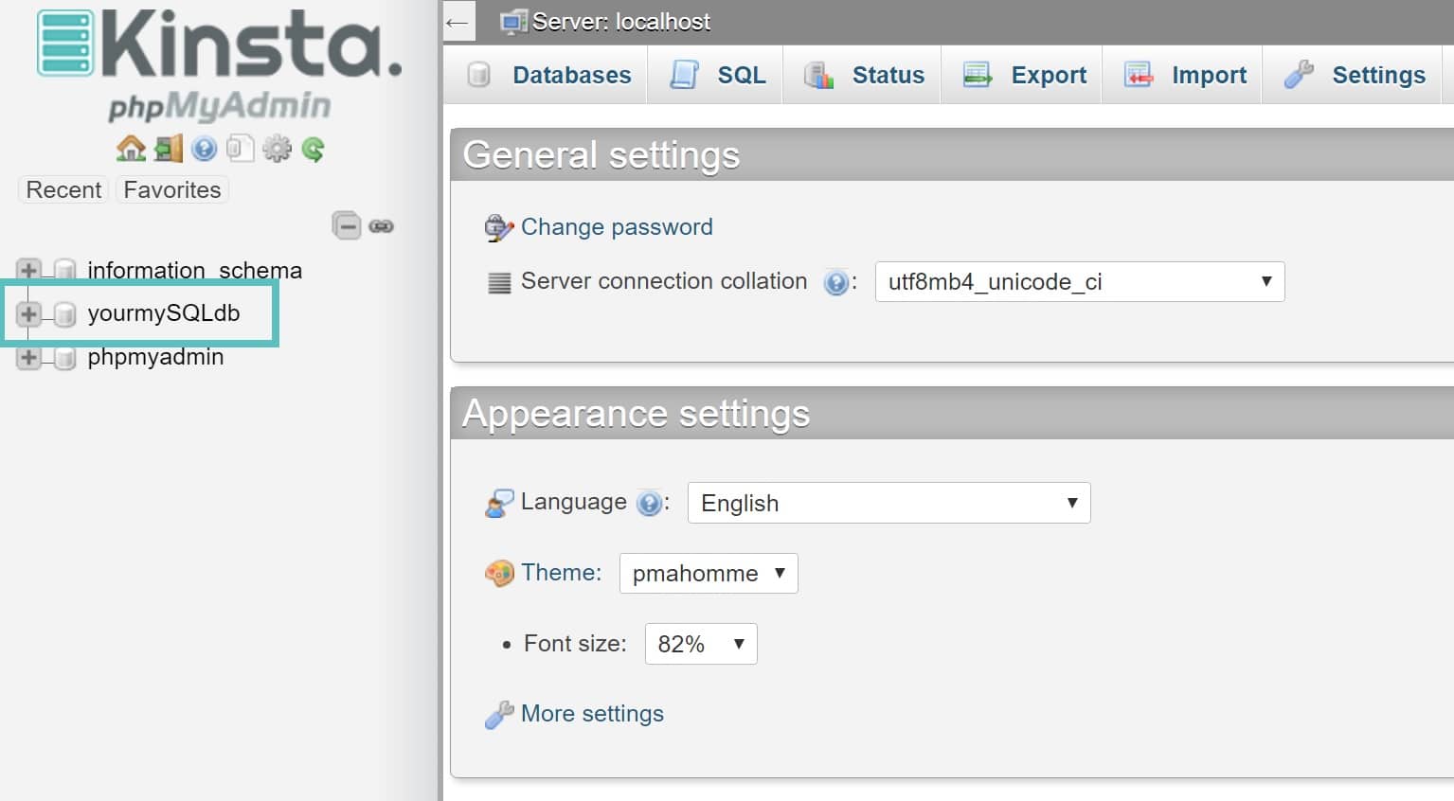
Task: Click the Settings tab wrench icon
Action: click(x=1299, y=74)
